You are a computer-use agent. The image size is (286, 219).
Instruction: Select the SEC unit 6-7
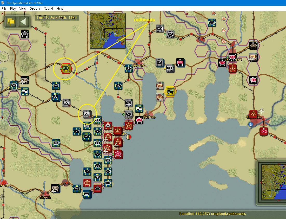[x=160, y=86]
